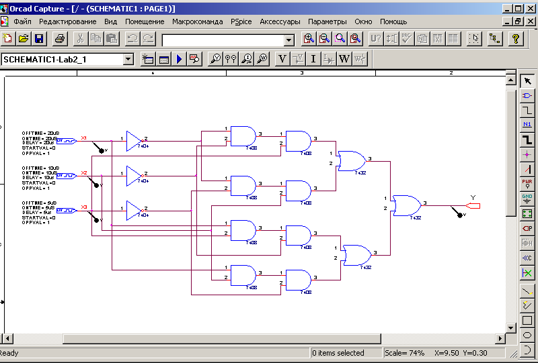Viewport: 538px width, 363px height.
Task: Open the Макрокоманда menu
Action: tap(197, 21)
